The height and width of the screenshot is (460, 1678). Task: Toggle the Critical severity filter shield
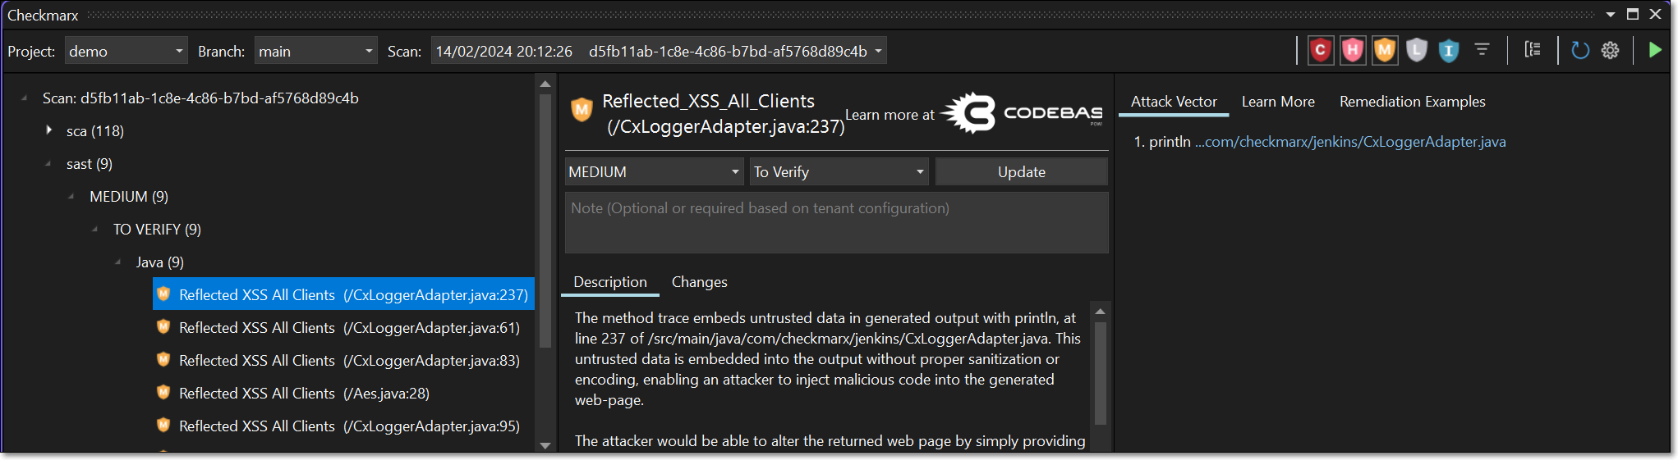pos(1320,51)
